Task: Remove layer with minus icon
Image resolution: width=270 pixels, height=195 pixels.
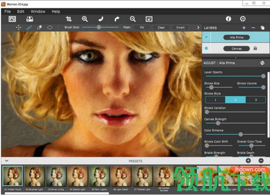Action: point(253,28)
